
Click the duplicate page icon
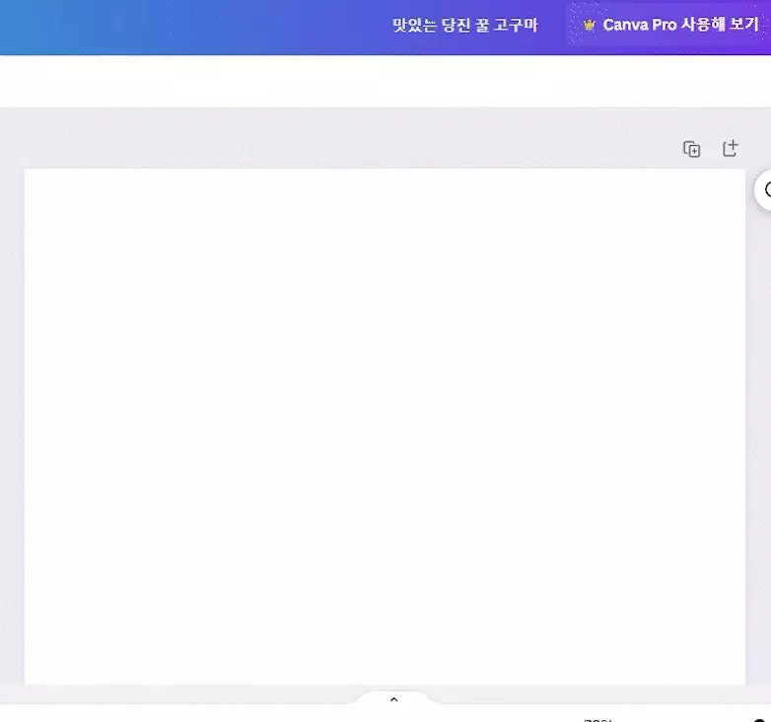click(691, 149)
